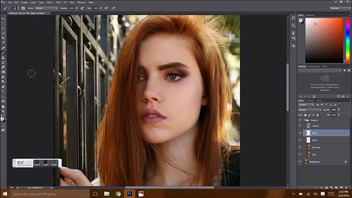Screen dimensions: 352x198
Task: Lock all for the selected layer
Action: [x=317, y=115]
